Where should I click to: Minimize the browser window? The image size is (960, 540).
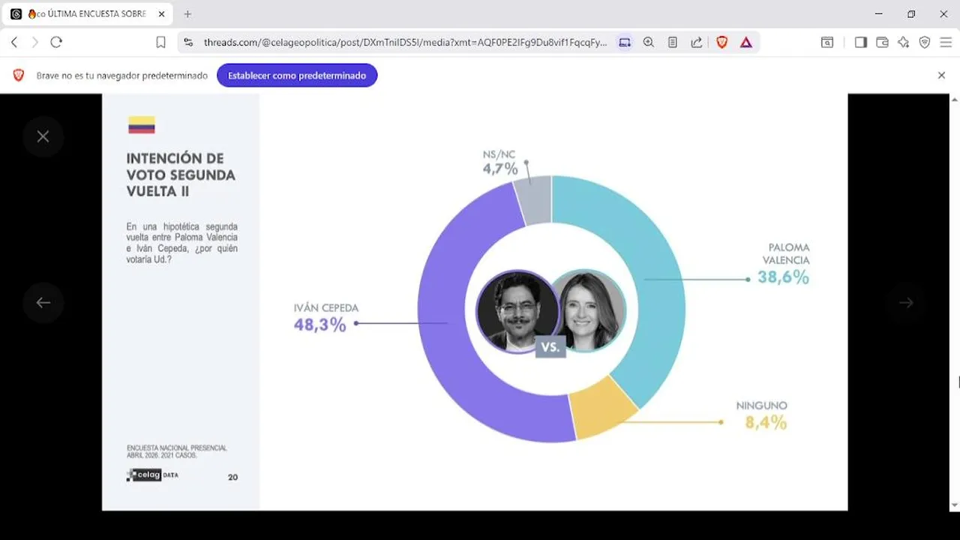[x=878, y=14]
